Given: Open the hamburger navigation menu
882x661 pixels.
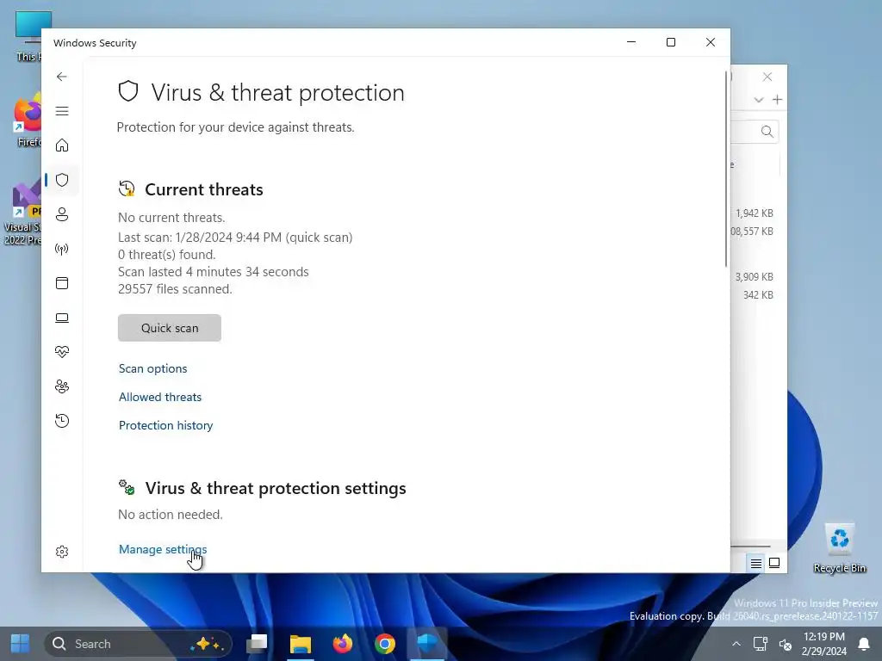Looking at the screenshot, I should point(62,111).
